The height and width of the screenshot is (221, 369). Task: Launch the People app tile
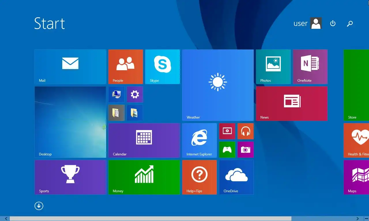click(x=126, y=67)
